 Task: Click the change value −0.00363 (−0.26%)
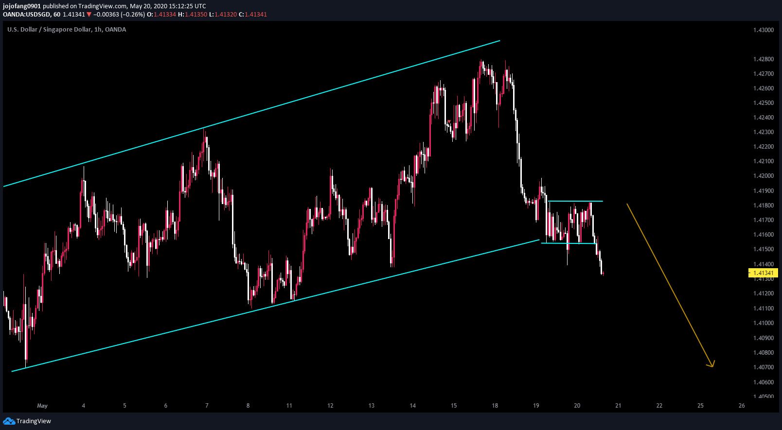(119, 15)
